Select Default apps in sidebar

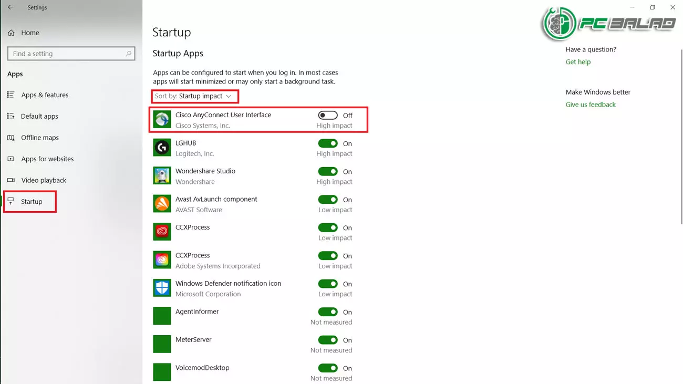tap(39, 116)
